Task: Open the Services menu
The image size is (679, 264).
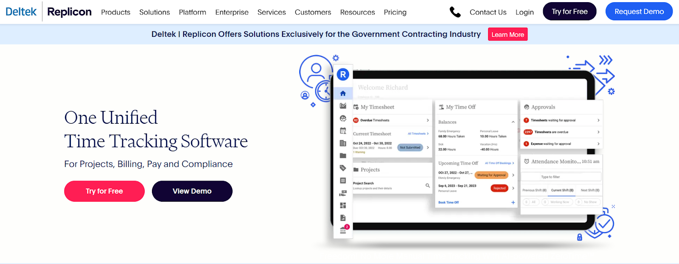Action: pyautogui.click(x=272, y=12)
